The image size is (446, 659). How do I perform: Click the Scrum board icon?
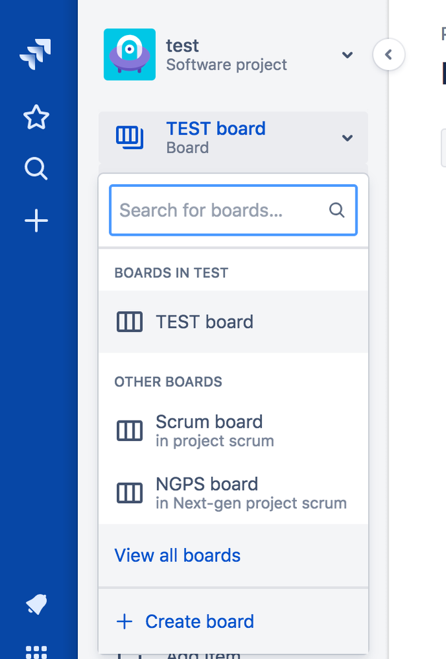129,430
